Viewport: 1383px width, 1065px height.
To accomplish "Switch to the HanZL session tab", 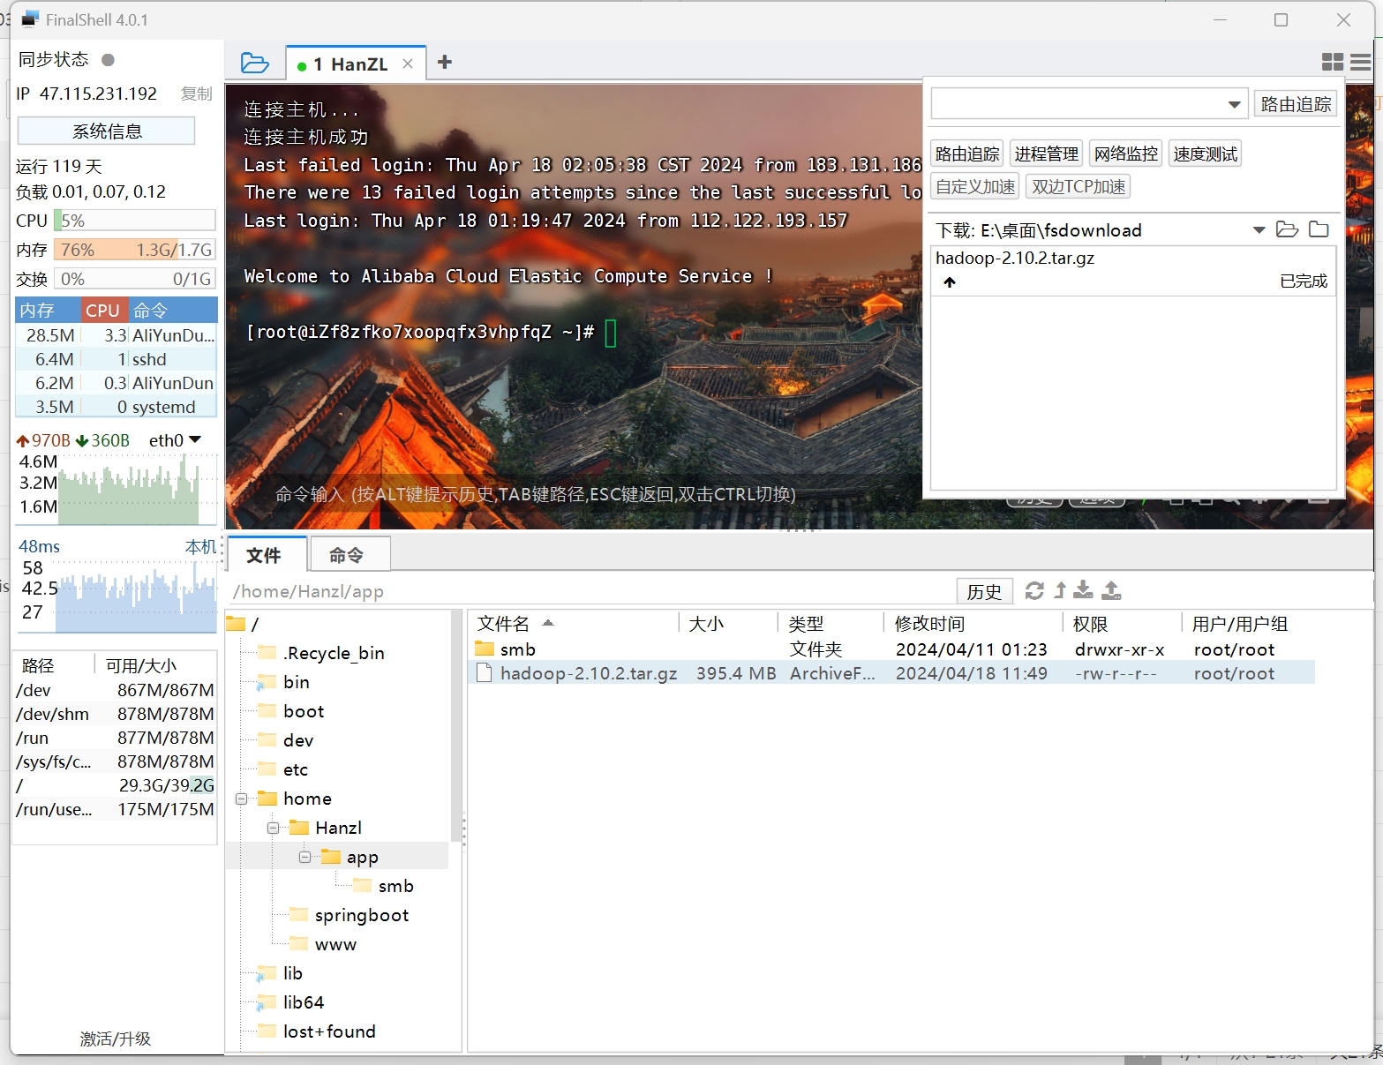I will (x=357, y=64).
